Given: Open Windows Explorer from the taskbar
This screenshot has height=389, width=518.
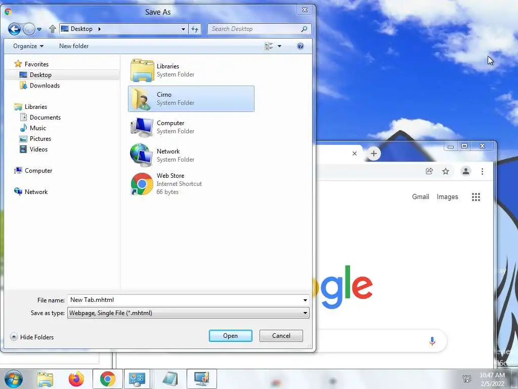Looking at the screenshot, I should point(45,379).
